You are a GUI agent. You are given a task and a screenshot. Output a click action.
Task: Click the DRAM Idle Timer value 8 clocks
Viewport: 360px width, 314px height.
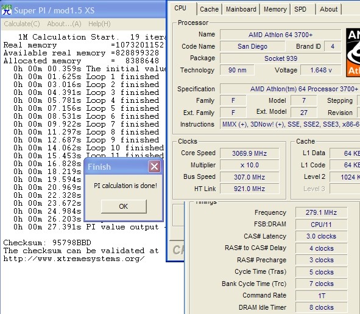321,307
